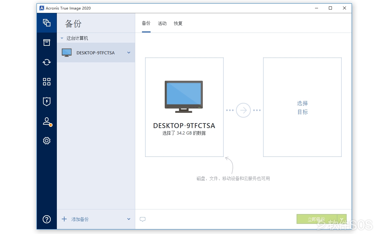Maximize the Acronis True Image window

coord(330,8)
